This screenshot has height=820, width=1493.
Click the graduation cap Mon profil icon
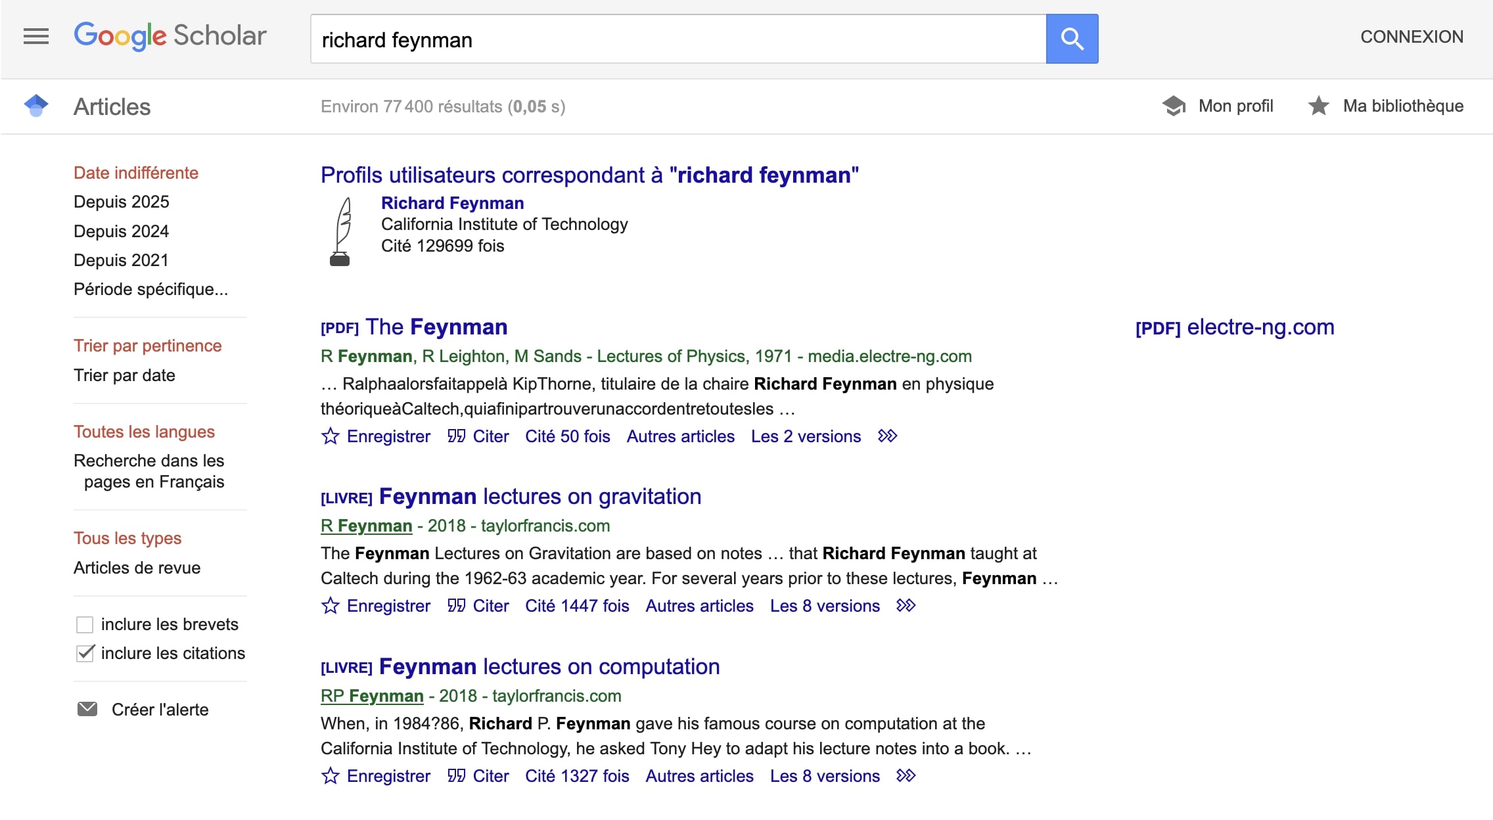(1174, 106)
